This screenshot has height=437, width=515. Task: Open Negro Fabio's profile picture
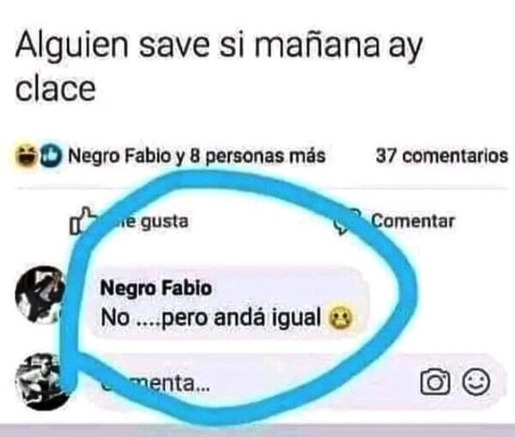click(x=40, y=295)
